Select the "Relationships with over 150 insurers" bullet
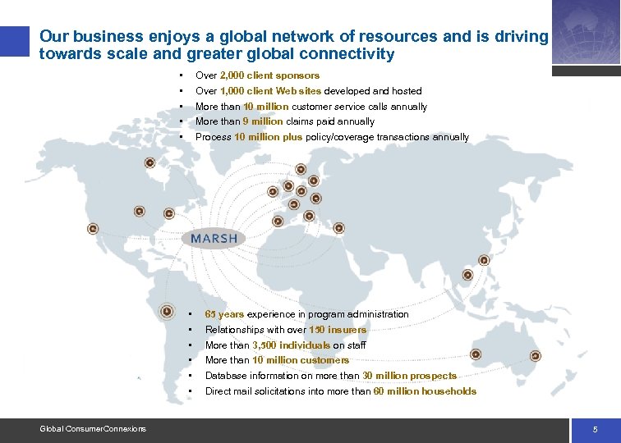The width and height of the screenshot is (621, 443). (286, 330)
